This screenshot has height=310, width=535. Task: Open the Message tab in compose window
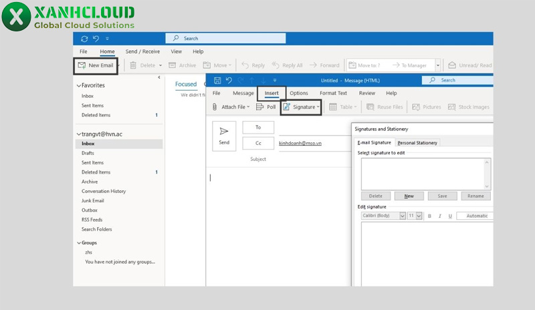(243, 93)
